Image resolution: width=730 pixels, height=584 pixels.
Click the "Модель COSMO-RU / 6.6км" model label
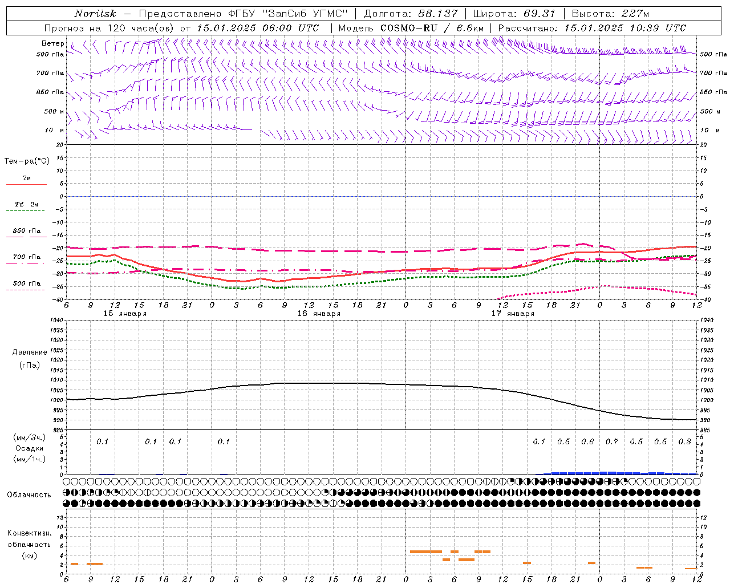click(x=411, y=28)
